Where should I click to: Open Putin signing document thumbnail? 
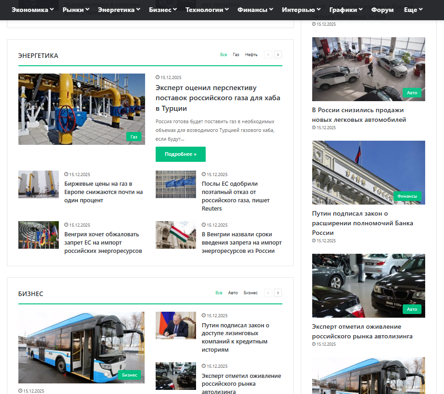tap(175, 325)
